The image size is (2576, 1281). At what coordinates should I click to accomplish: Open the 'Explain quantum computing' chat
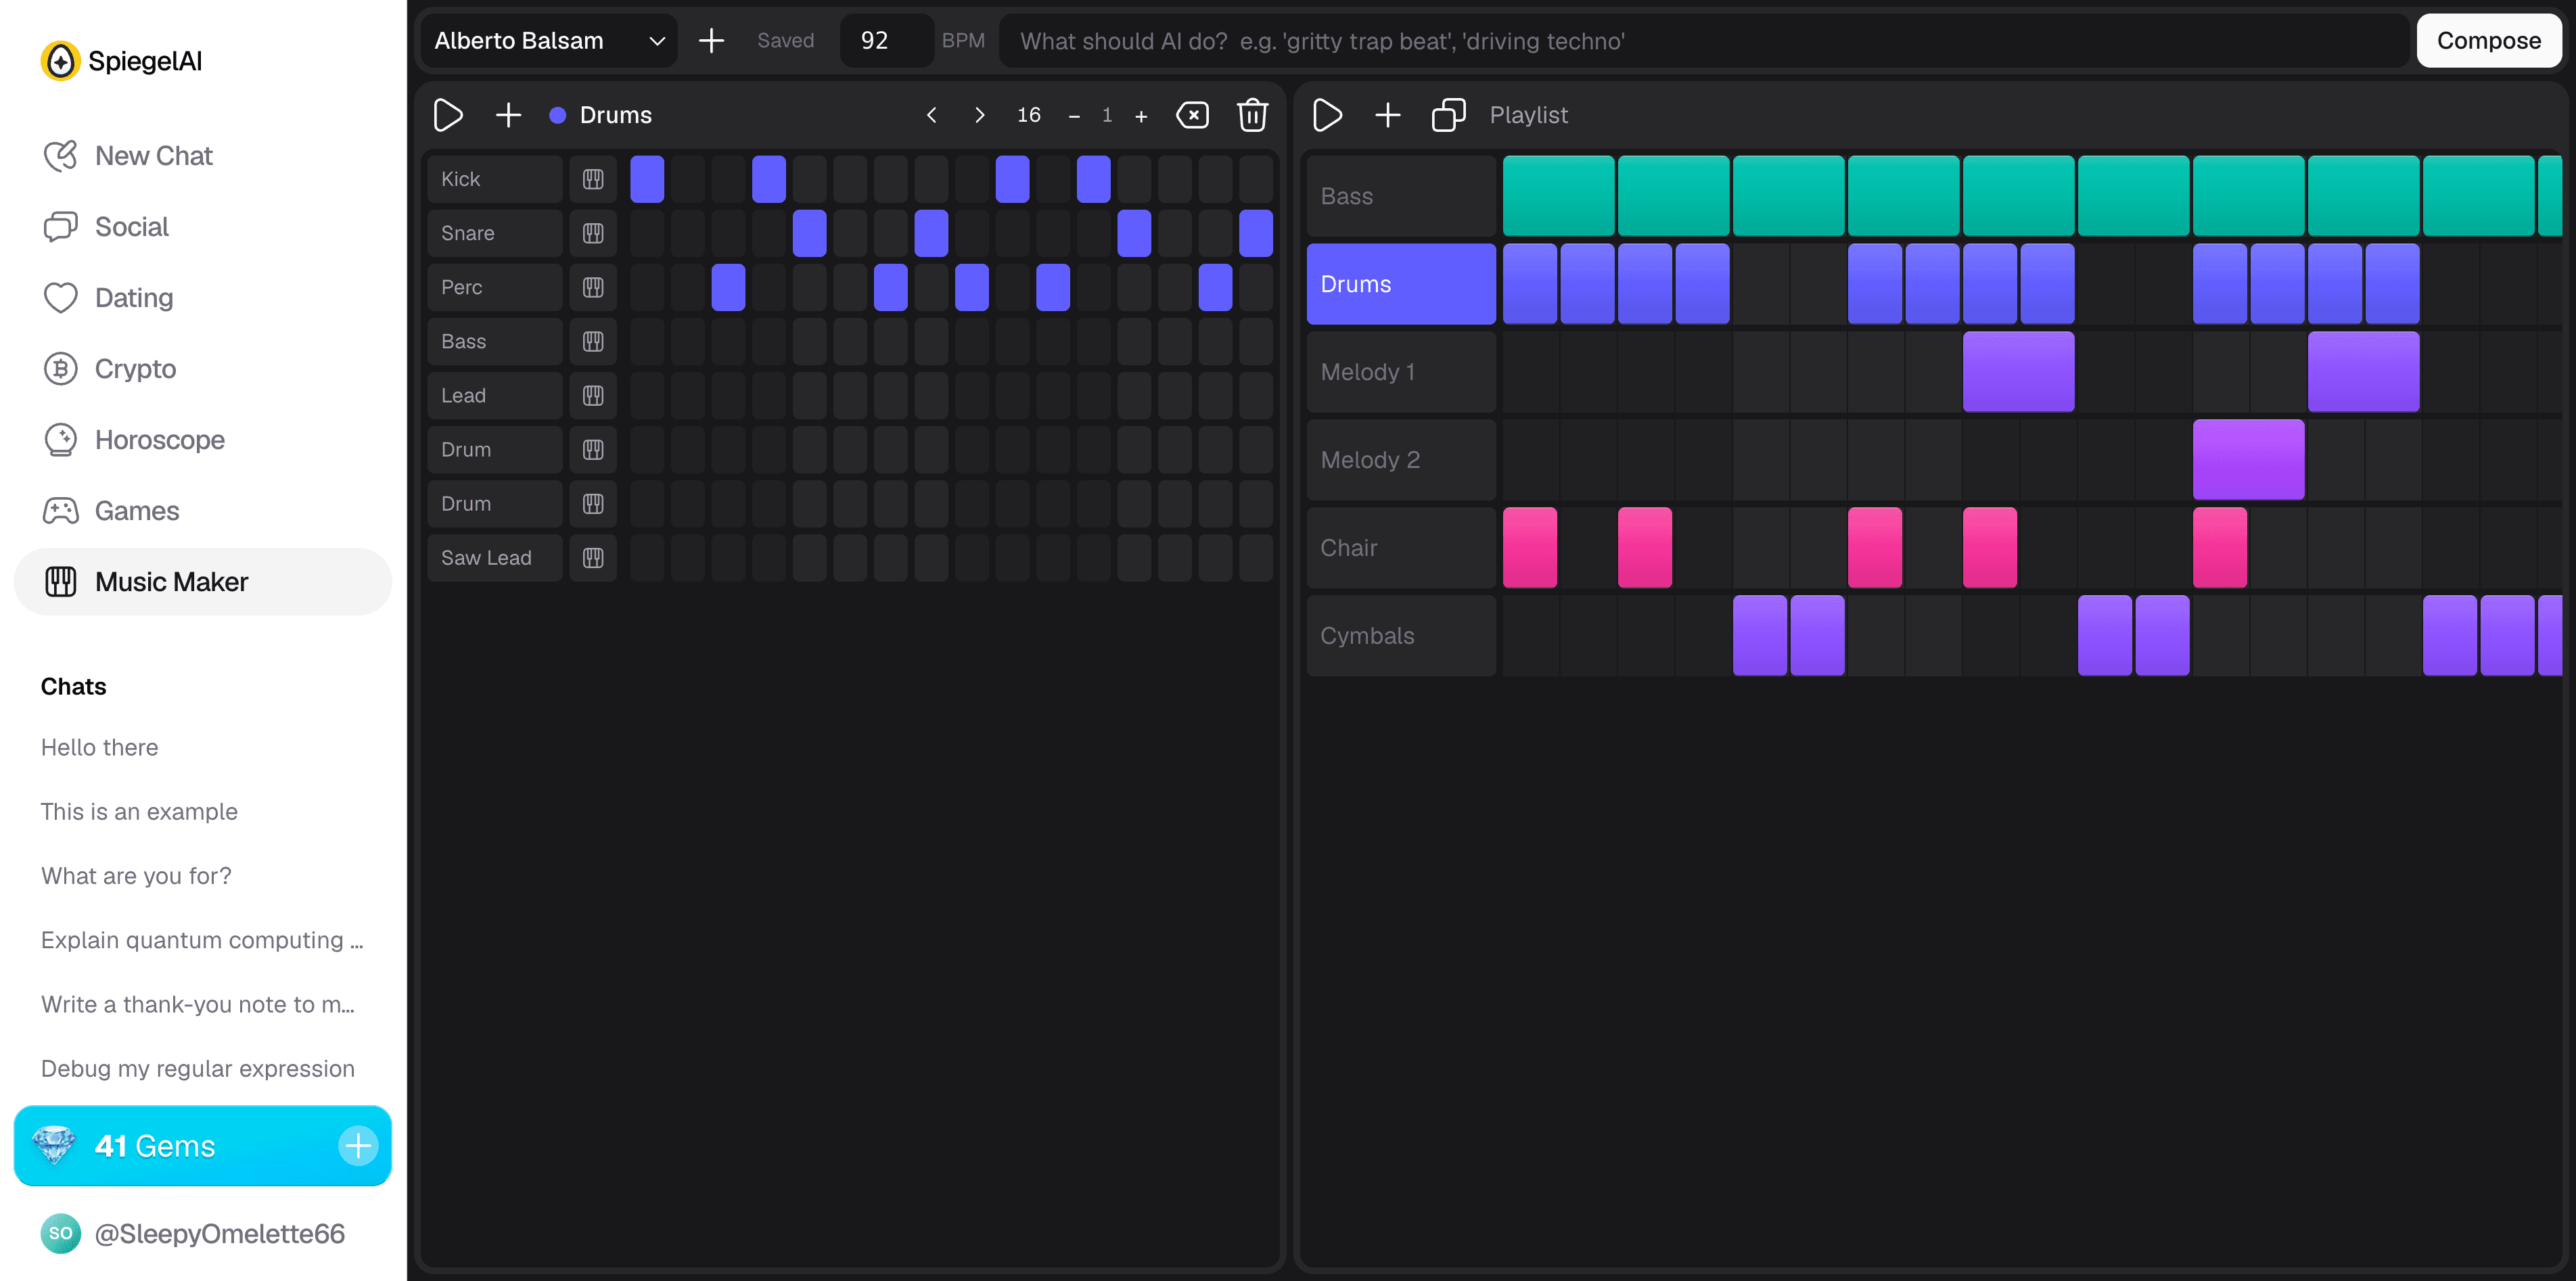pos(202,940)
